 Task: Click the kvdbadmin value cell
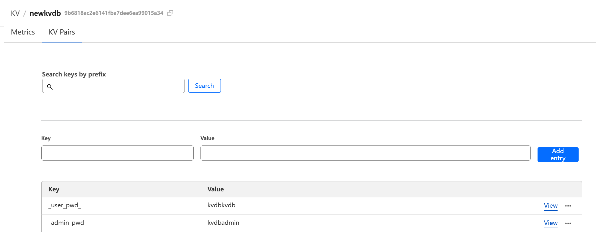tap(223, 223)
